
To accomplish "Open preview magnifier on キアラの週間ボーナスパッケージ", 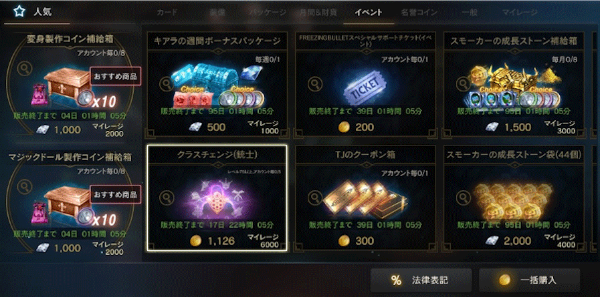I will click(x=166, y=83).
